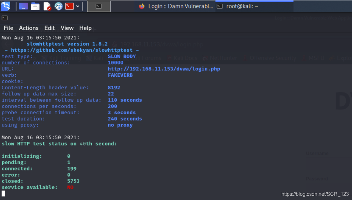Image resolution: width=352 pixels, height=200 pixels.
Task: Open the Kali dragon applications menu
Action: [x=6, y=6]
